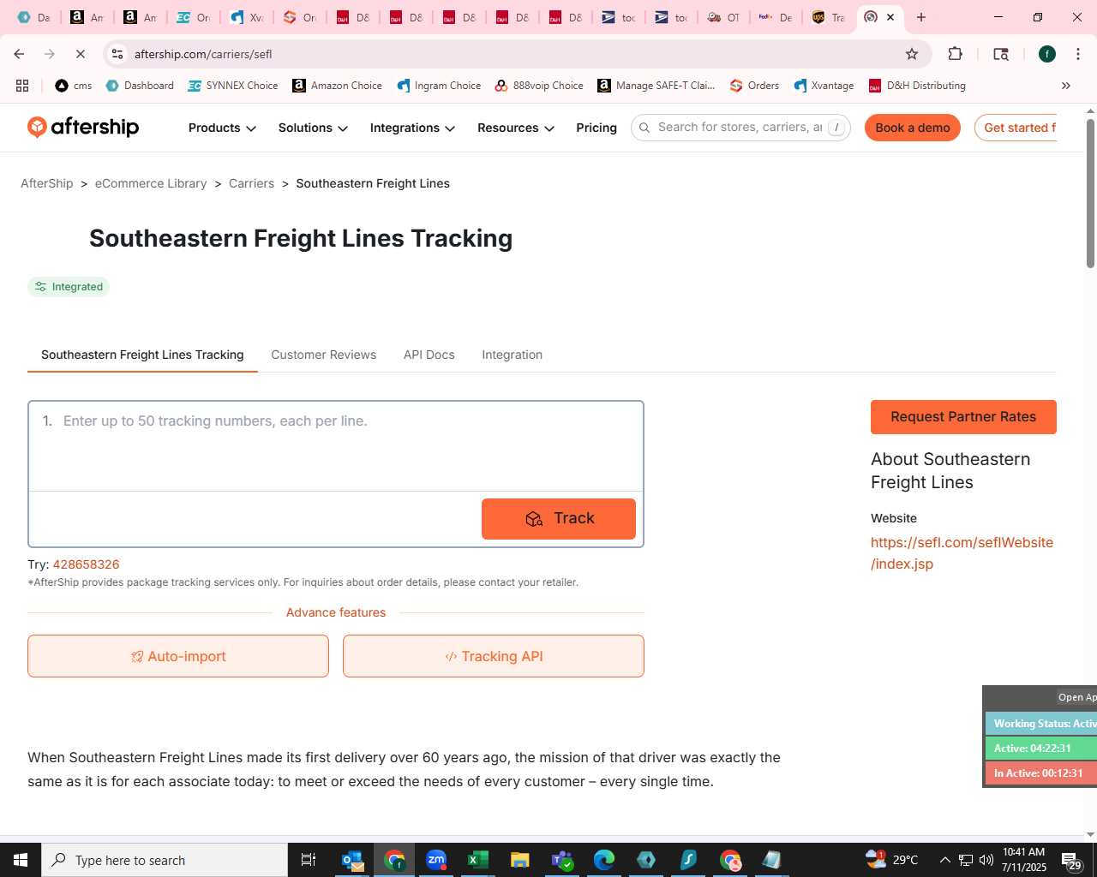Expand the Integrations menu
The image size is (1097, 877).
[412, 128]
